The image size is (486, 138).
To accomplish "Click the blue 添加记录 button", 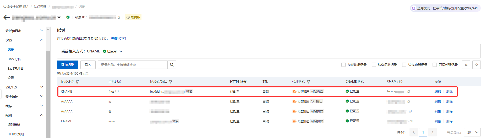I will click(67, 65).
